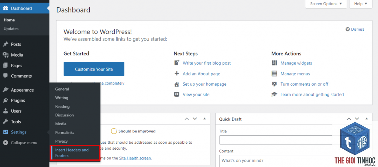Image resolution: width=378 pixels, height=167 pixels.
Task: Open the Manage menus link
Action: pyautogui.click(x=295, y=74)
